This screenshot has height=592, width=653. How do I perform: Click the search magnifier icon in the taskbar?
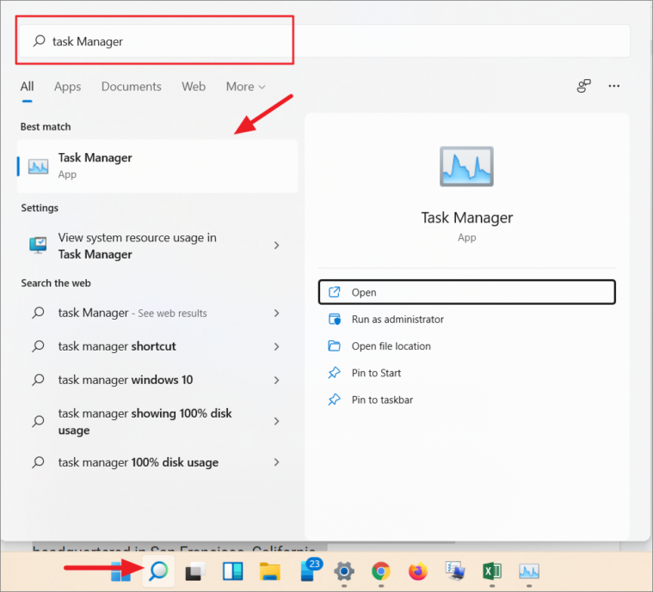click(x=158, y=571)
